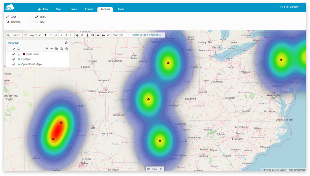Click the GPS locate icon
310x176 pixels.
87,35
